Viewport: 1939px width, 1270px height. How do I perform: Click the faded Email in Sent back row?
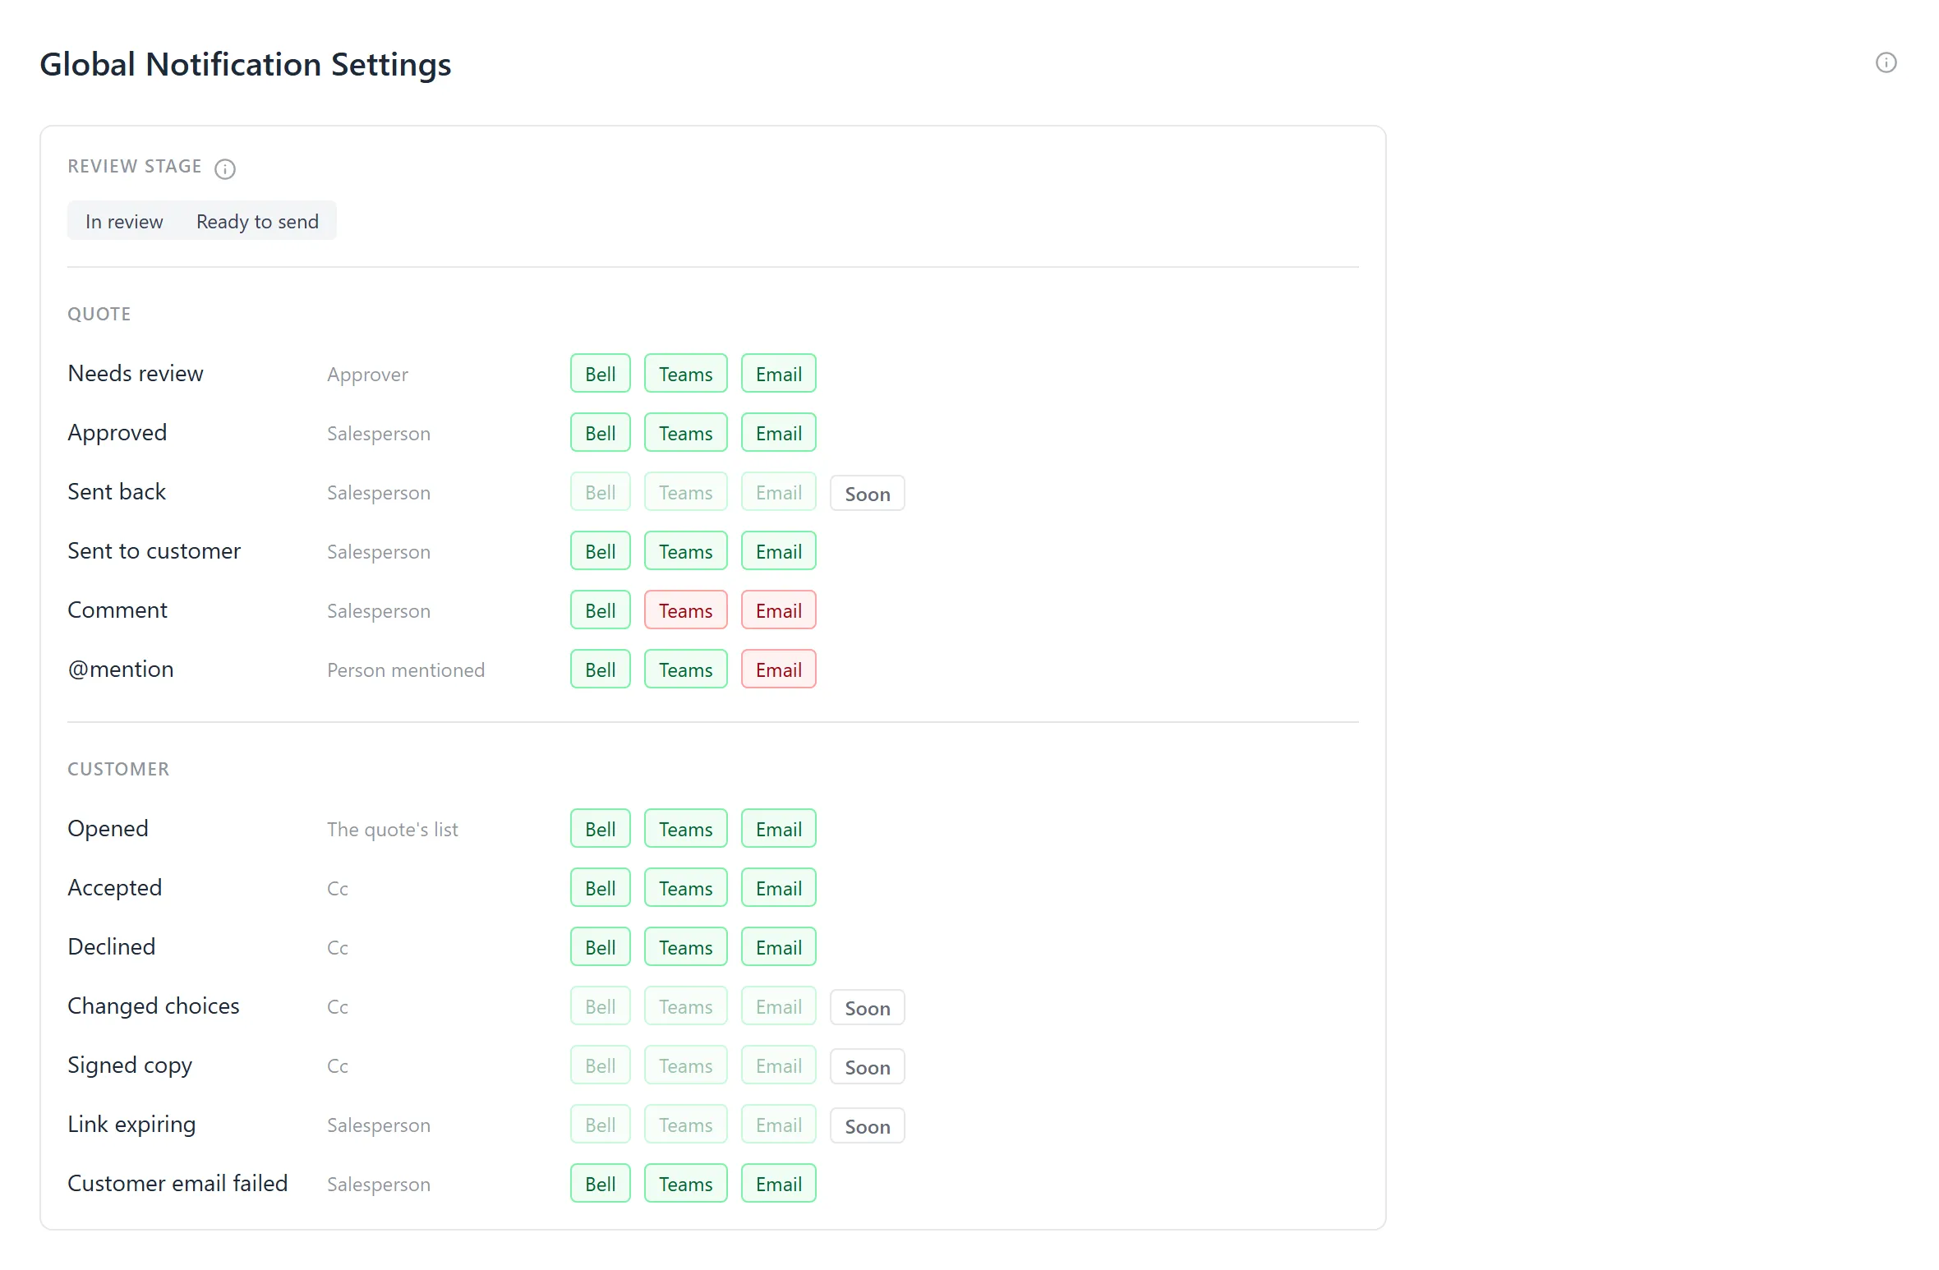[x=779, y=492]
